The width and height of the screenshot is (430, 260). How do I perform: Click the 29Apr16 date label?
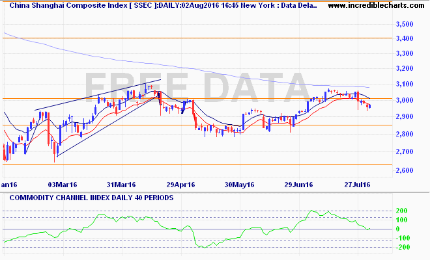click(x=180, y=185)
